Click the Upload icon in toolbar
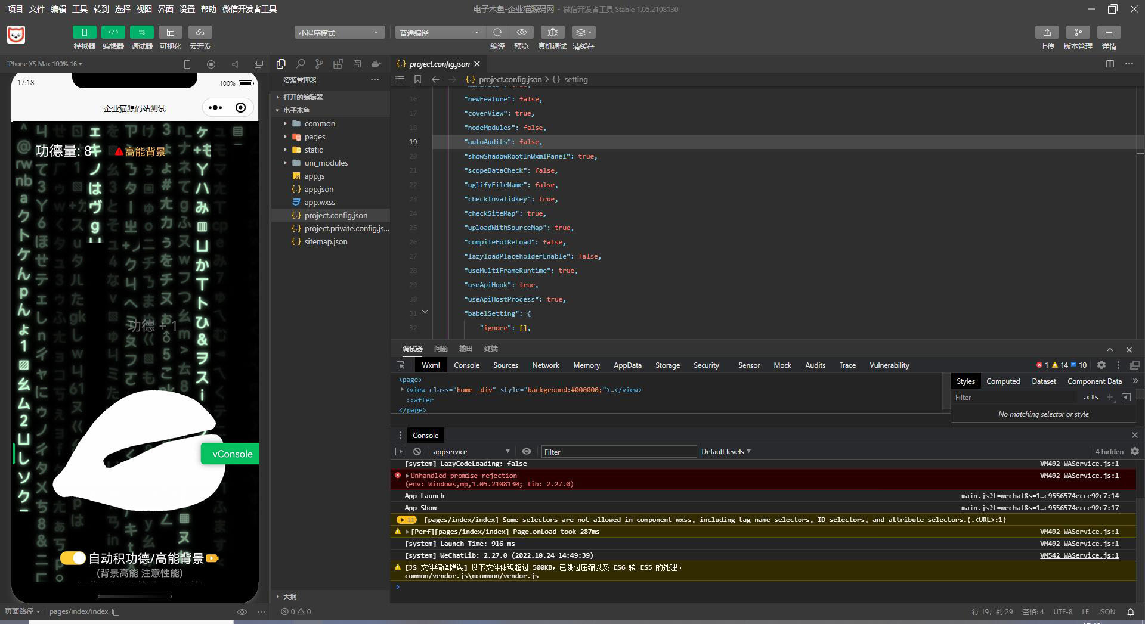The height and width of the screenshot is (624, 1145). coord(1047,32)
